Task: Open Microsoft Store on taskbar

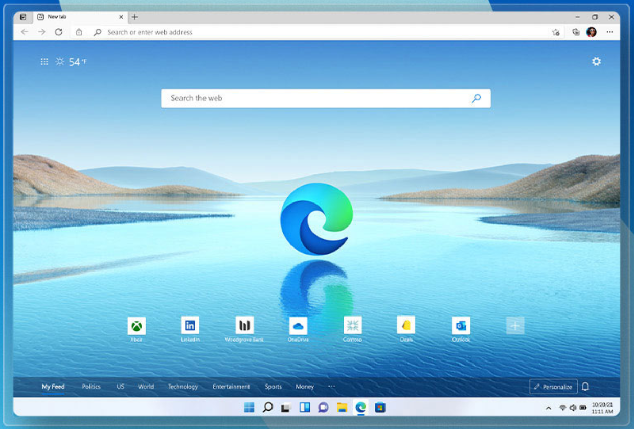Action: [380, 407]
